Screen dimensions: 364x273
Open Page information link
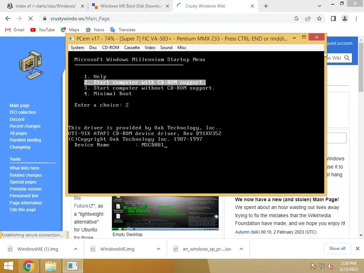point(26,203)
